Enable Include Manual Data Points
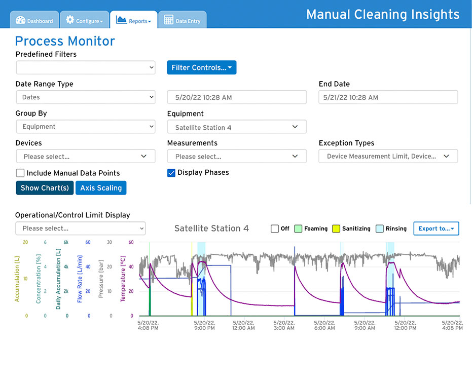 (20, 173)
